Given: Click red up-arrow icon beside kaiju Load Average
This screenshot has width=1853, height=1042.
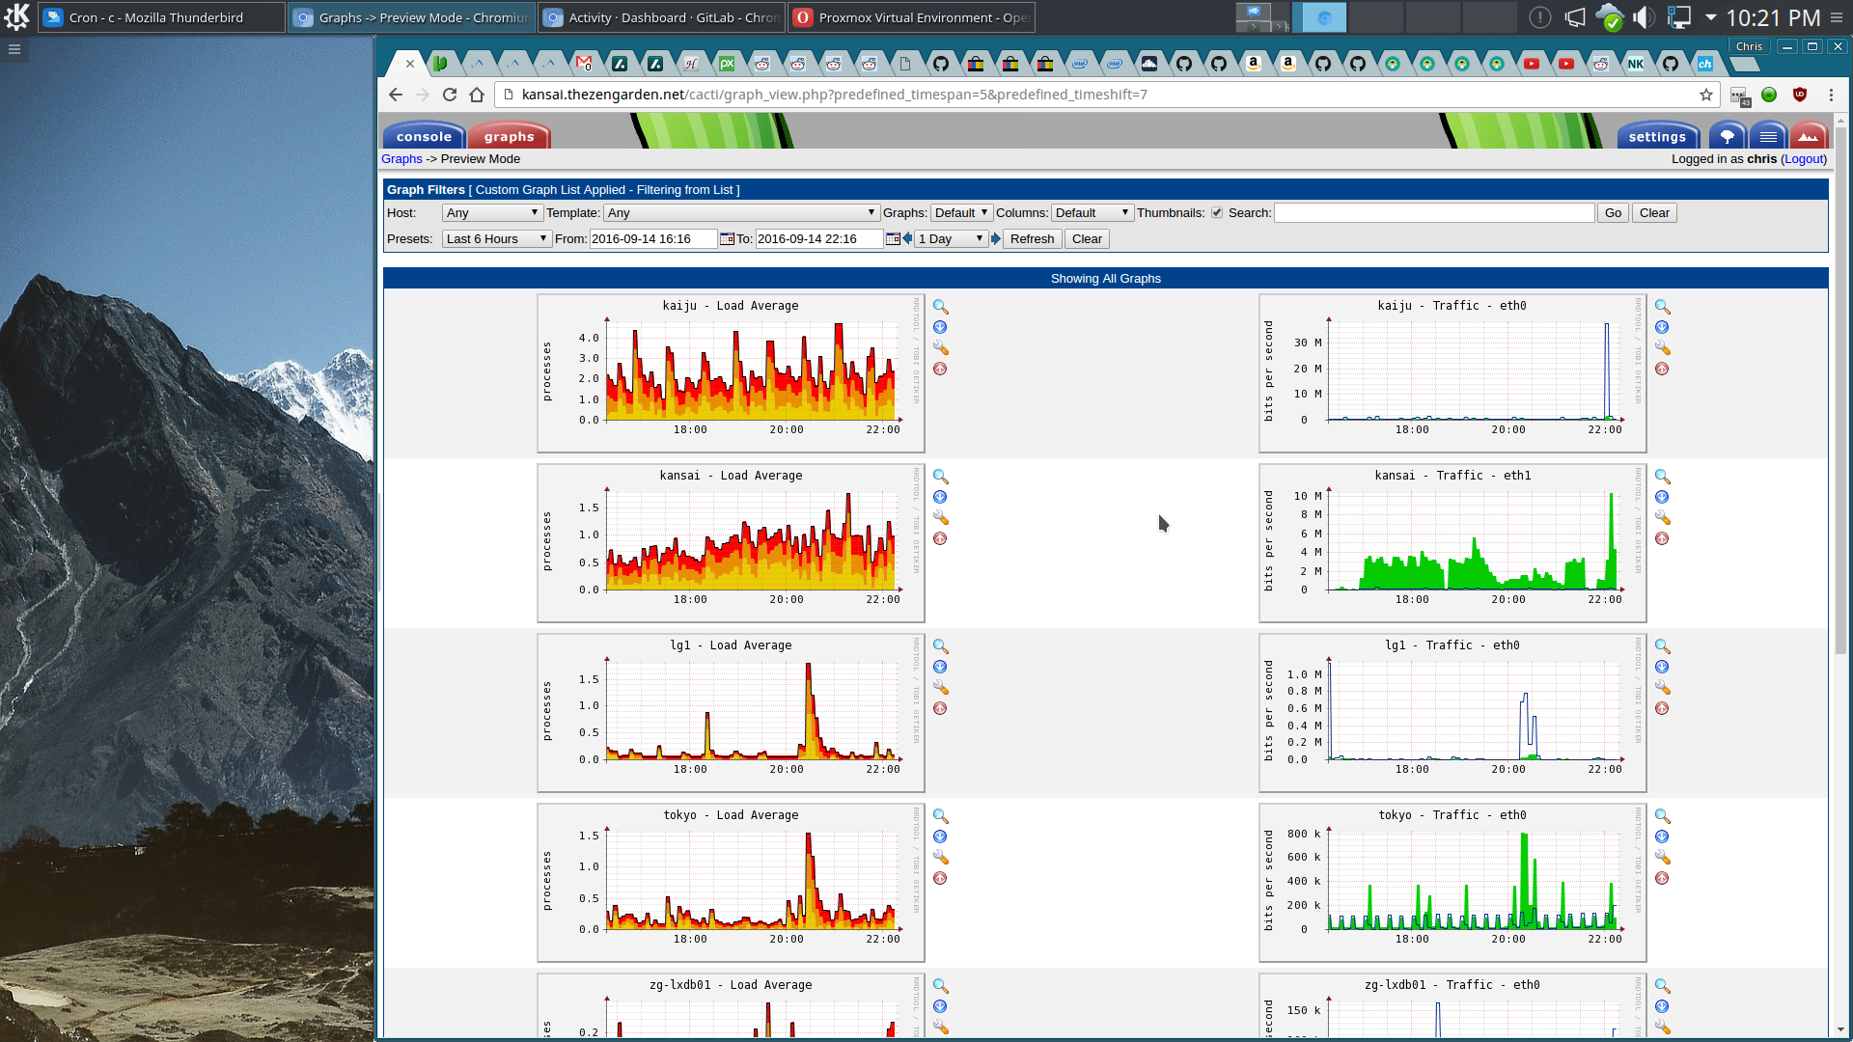Looking at the screenshot, I should (940, 369).
